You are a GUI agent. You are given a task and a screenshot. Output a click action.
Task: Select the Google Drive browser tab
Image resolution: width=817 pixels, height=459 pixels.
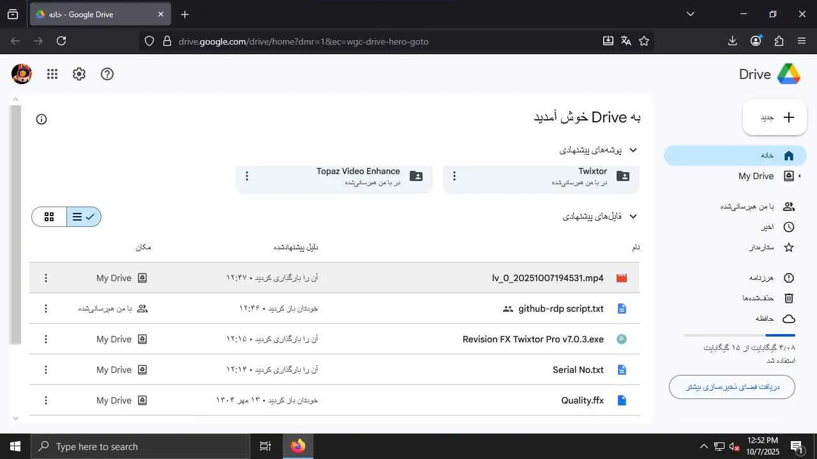(x=101, y=14)
